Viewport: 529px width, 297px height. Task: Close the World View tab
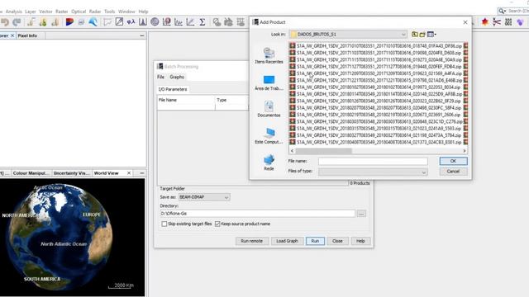coord(129,173)
